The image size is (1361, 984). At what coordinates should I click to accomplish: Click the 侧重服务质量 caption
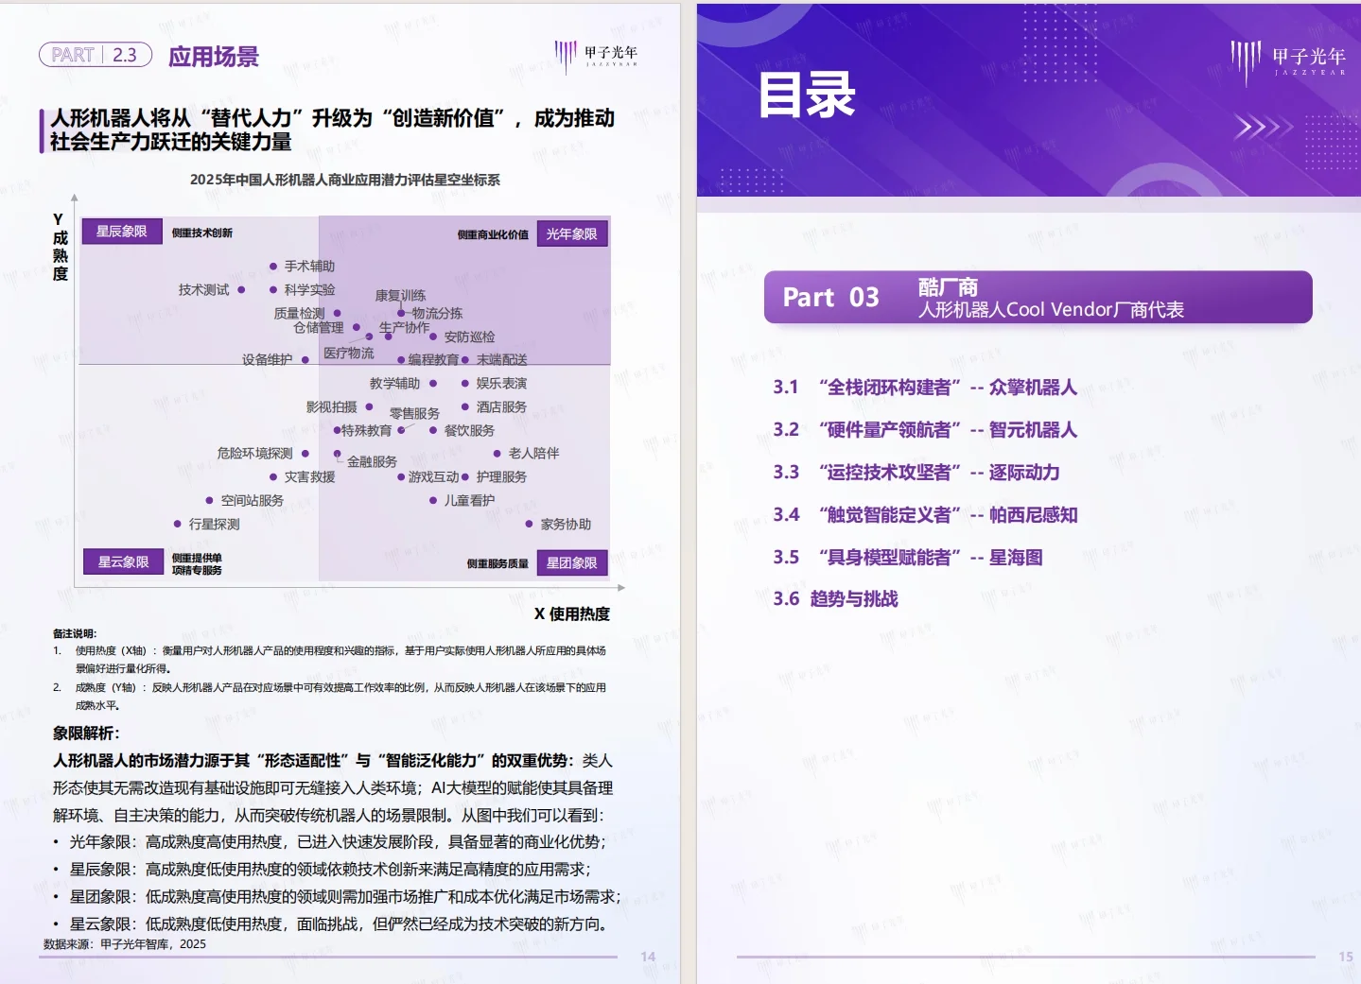tap(497, 564)
